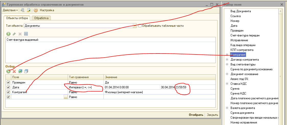Click the Закрыть button

pos(212,115)
